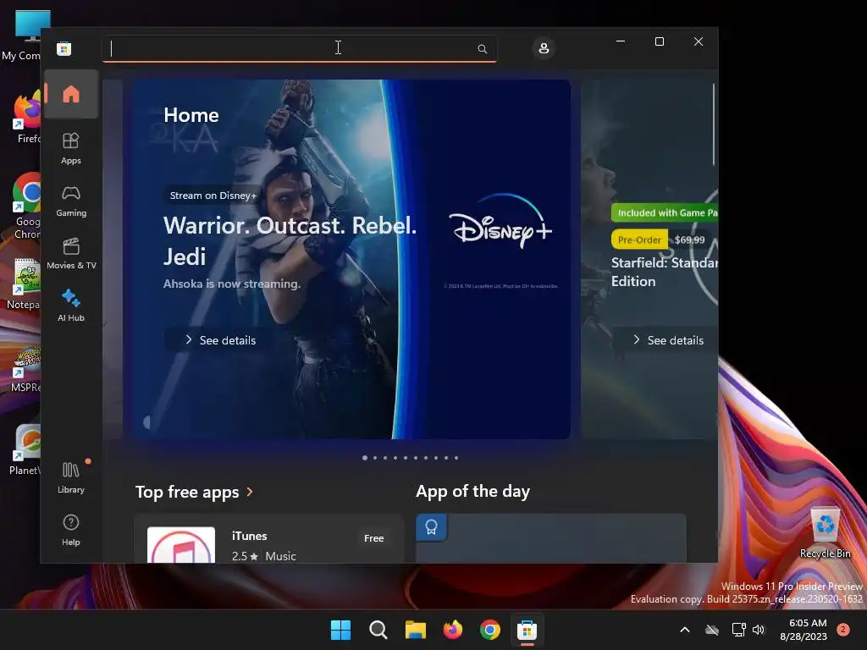
Task: Open the taskbar clock showing 6:05 AM
Action: click(804, 630)
